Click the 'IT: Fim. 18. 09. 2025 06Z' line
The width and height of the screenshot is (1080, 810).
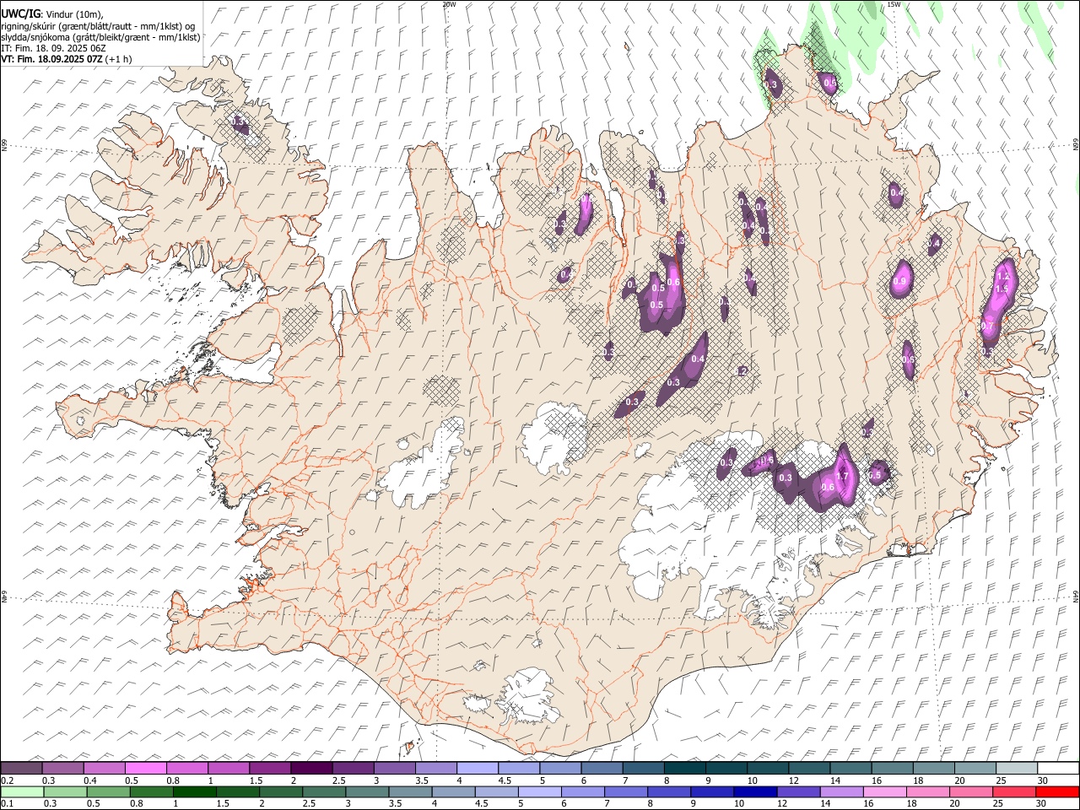point(53,48)
